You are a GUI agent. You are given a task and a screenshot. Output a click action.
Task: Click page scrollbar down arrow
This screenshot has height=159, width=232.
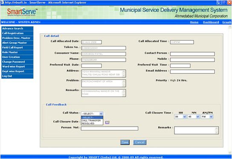[x=230, y=152]
